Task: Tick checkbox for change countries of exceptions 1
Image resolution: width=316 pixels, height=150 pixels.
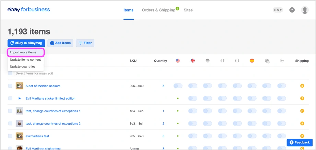Action: [10, 111]
